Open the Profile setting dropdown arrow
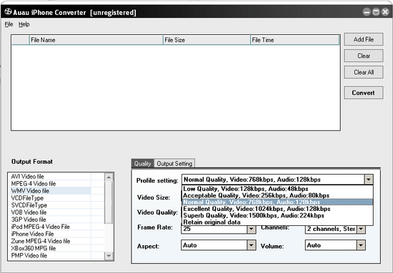 tap(369, 180)
